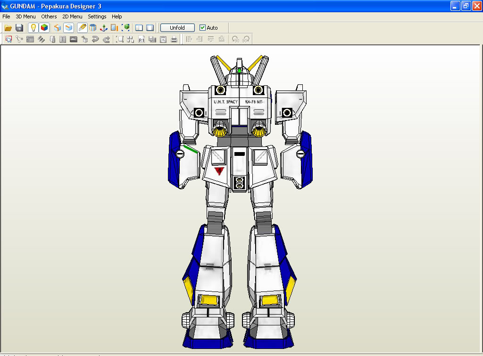Click the Print printer icon
The height and width of the screenshot is (356, 483).
pos(174,40)
